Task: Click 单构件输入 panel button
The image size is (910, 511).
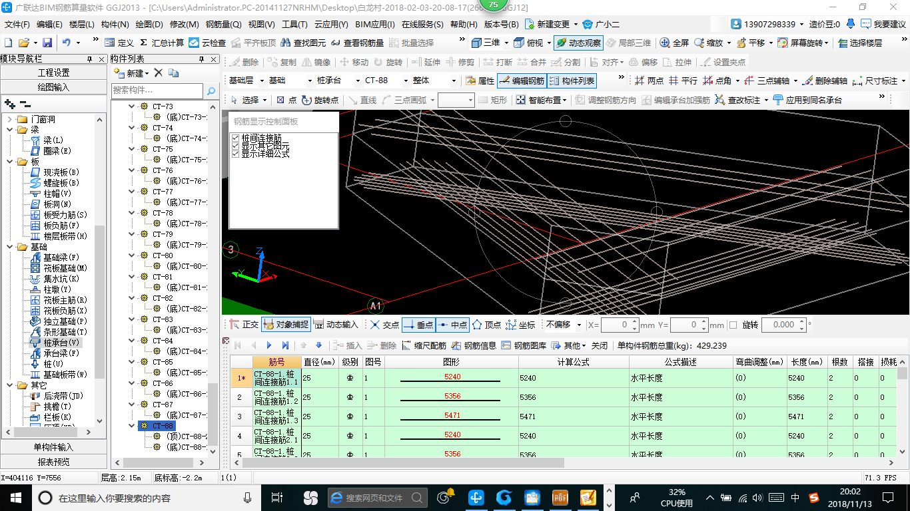Action: point(53,447)
